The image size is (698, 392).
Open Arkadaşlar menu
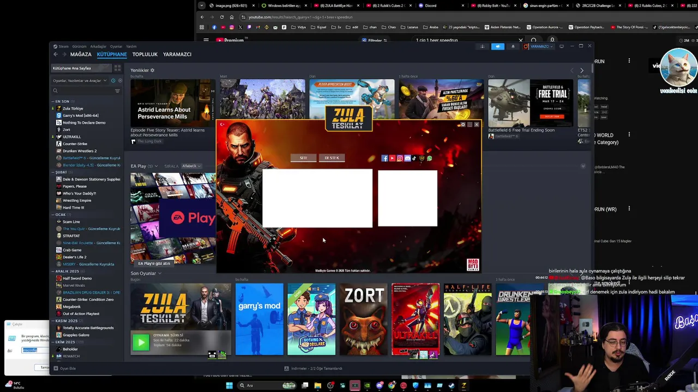coord(99,46)
